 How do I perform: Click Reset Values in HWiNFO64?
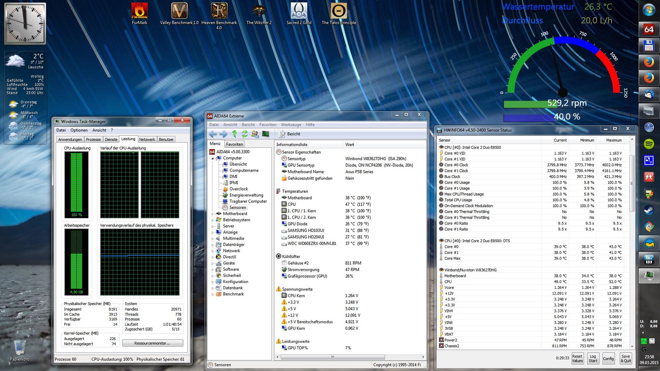point(577,358)
